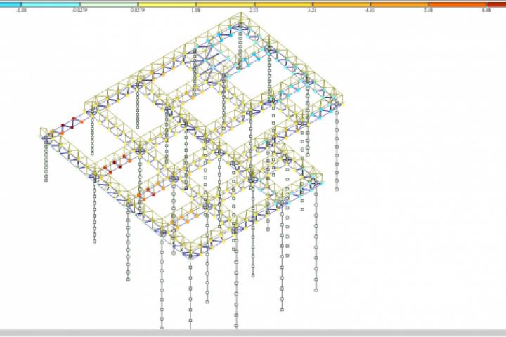Click the legend value "2.13"
The height and width of the screenshot is (337, 506).
(254, 10)
